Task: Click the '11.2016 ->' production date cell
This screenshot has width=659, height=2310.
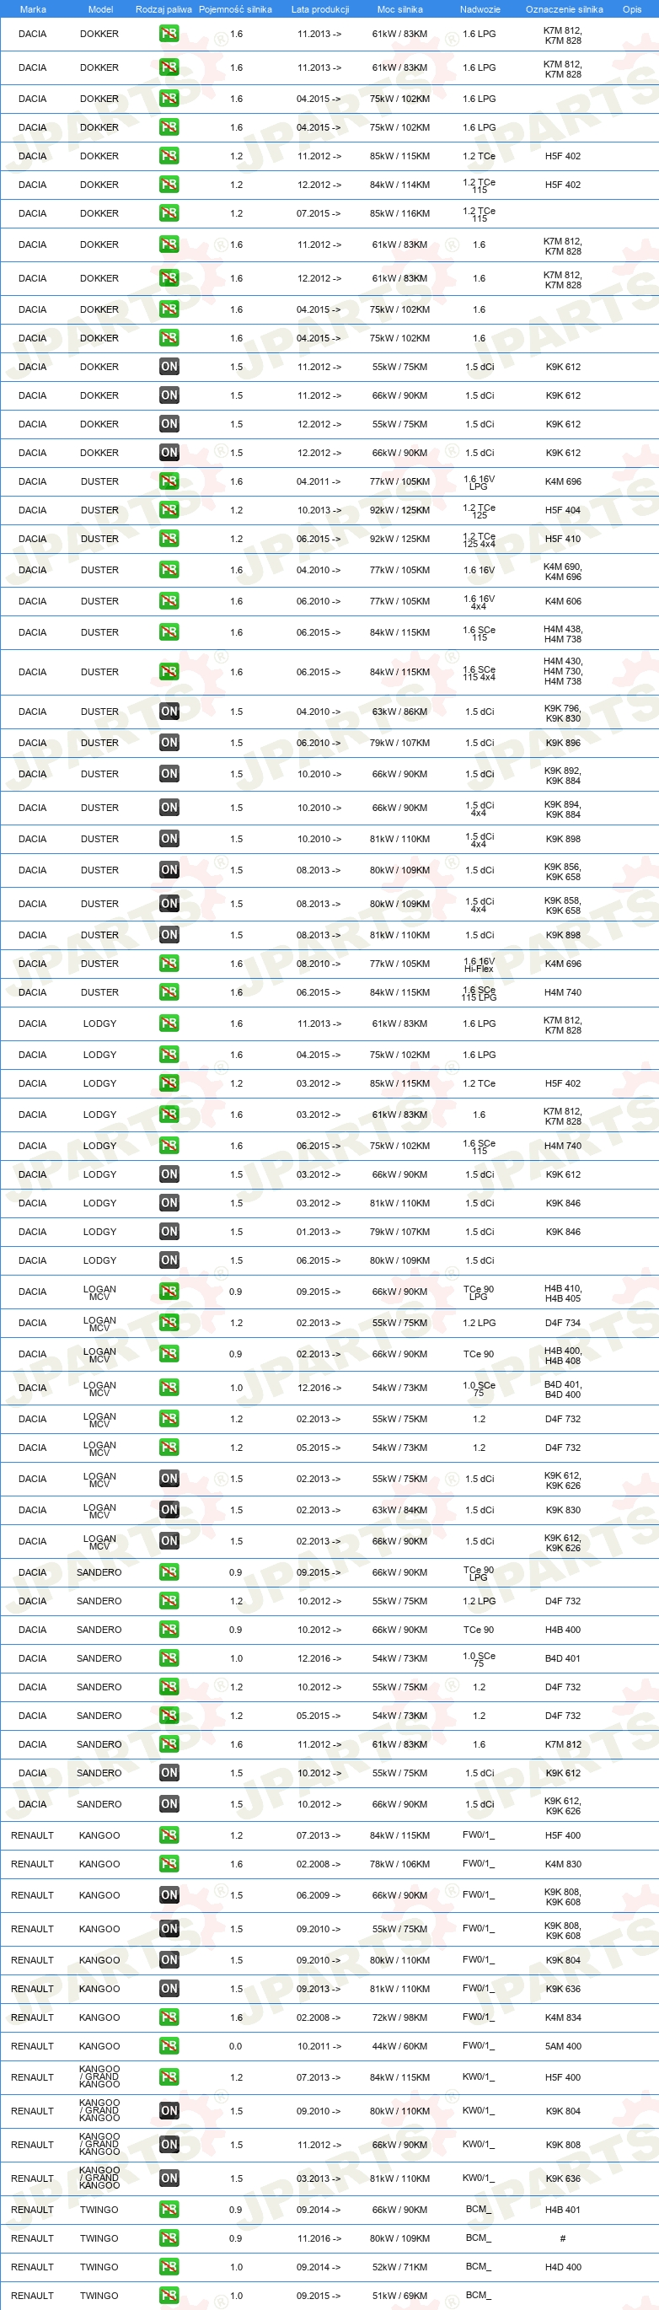Action: [x=319, y=2238]
